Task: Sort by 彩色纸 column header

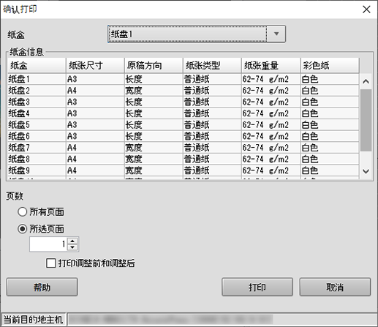Action: pyautogui.click(x=330, y=65)
